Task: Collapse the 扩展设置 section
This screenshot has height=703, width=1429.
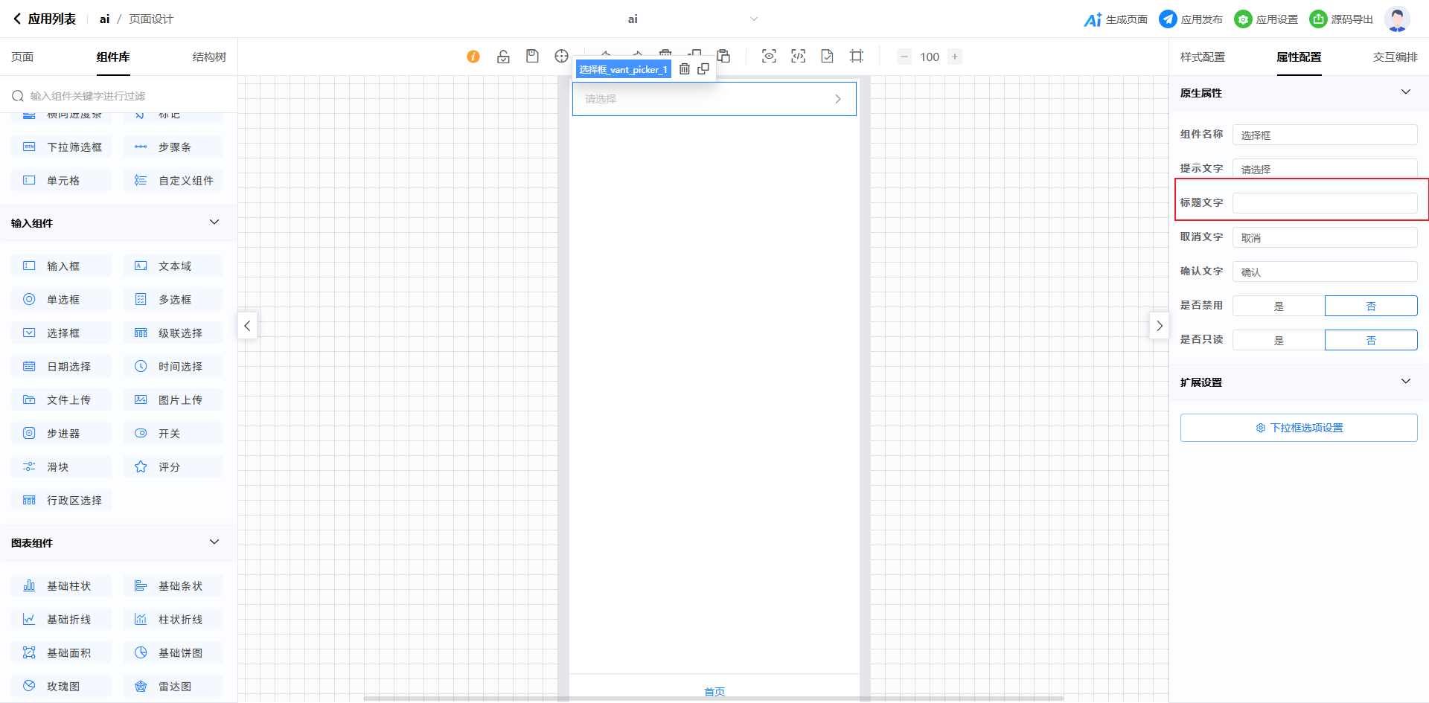Action: (1405, 382)
